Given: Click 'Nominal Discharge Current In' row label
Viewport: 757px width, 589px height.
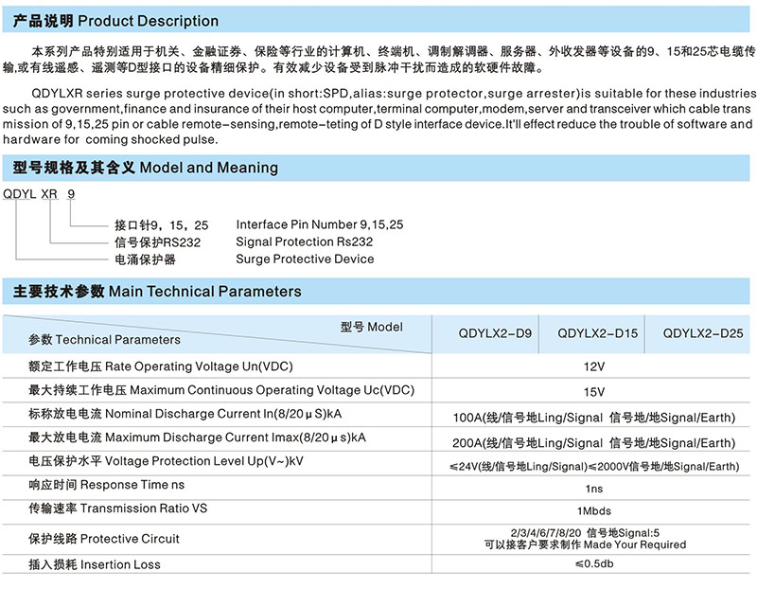Looking at the screenshot, I should pyautogui.click(x=185, y=414).
